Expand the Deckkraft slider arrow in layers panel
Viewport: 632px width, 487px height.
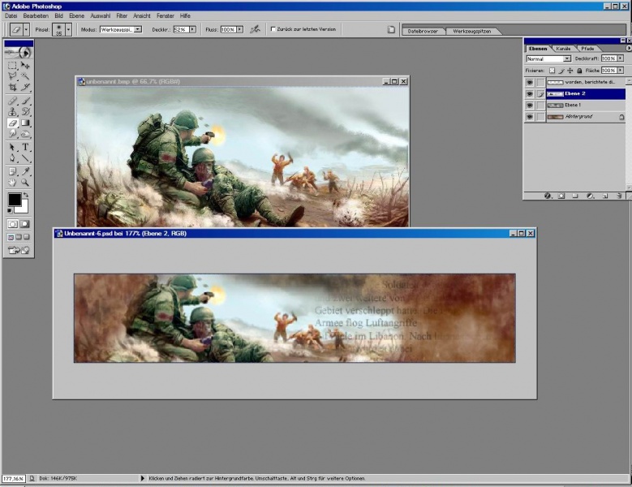click(x=619, y=59)
